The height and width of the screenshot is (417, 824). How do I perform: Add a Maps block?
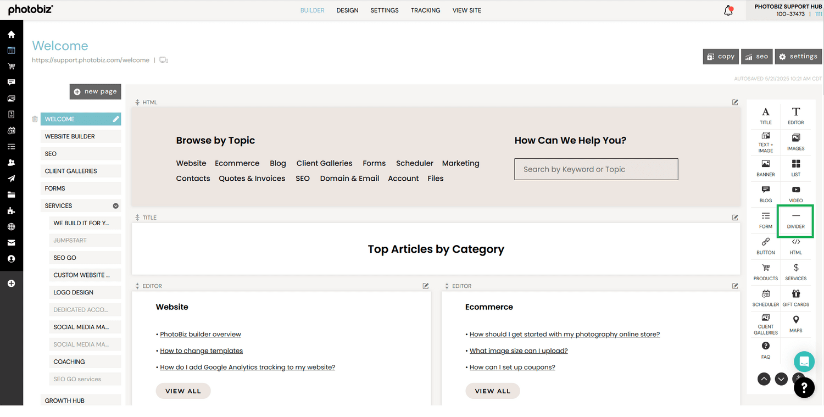(x=795, y=324)
